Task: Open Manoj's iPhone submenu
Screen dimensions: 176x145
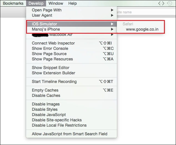Action: (x=72, y=29)
